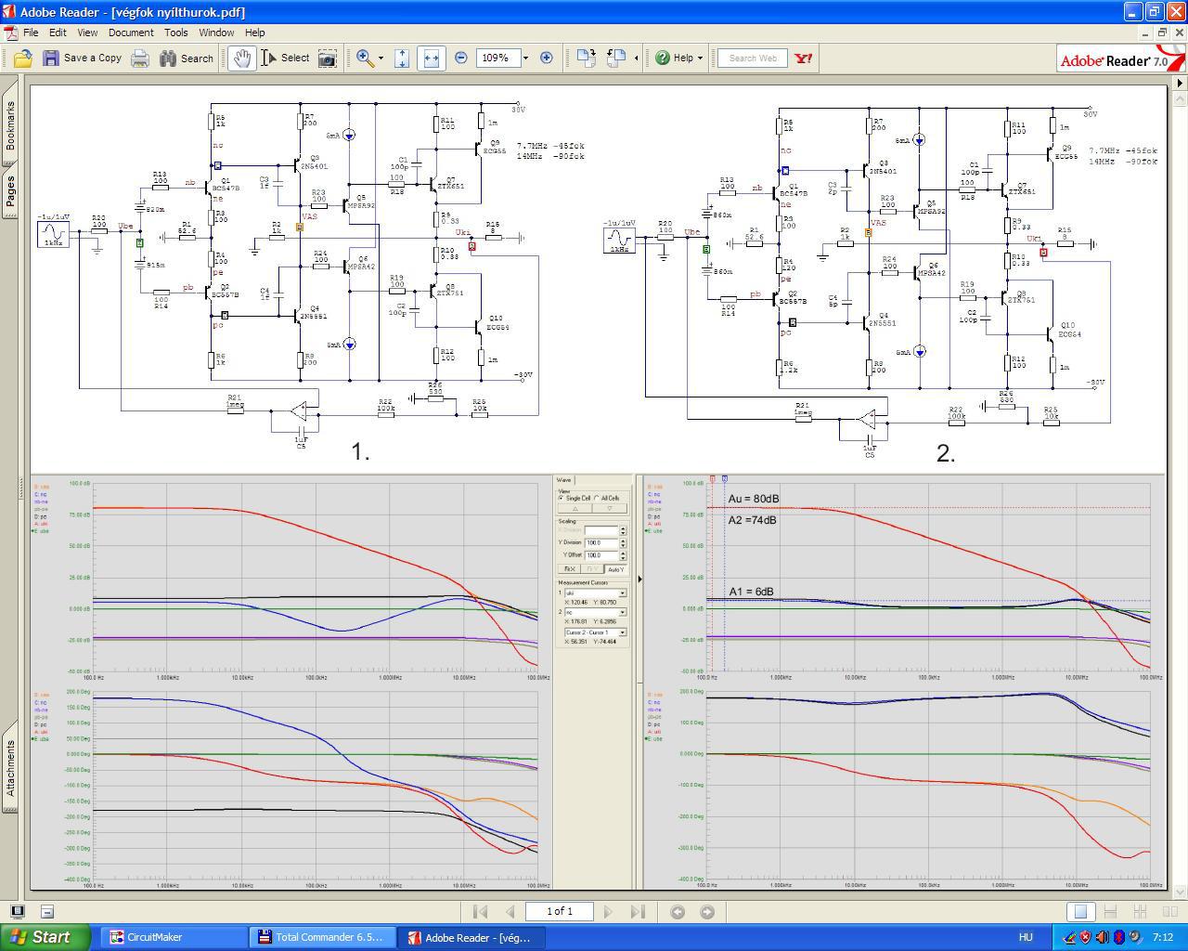
Task: Switch to the Bookmarks side tab
Action: pyautogui.click(x=10, y=125)
